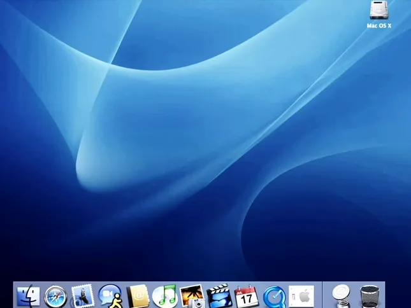Select the Mac OS X hard drive icon

(379, 11)
